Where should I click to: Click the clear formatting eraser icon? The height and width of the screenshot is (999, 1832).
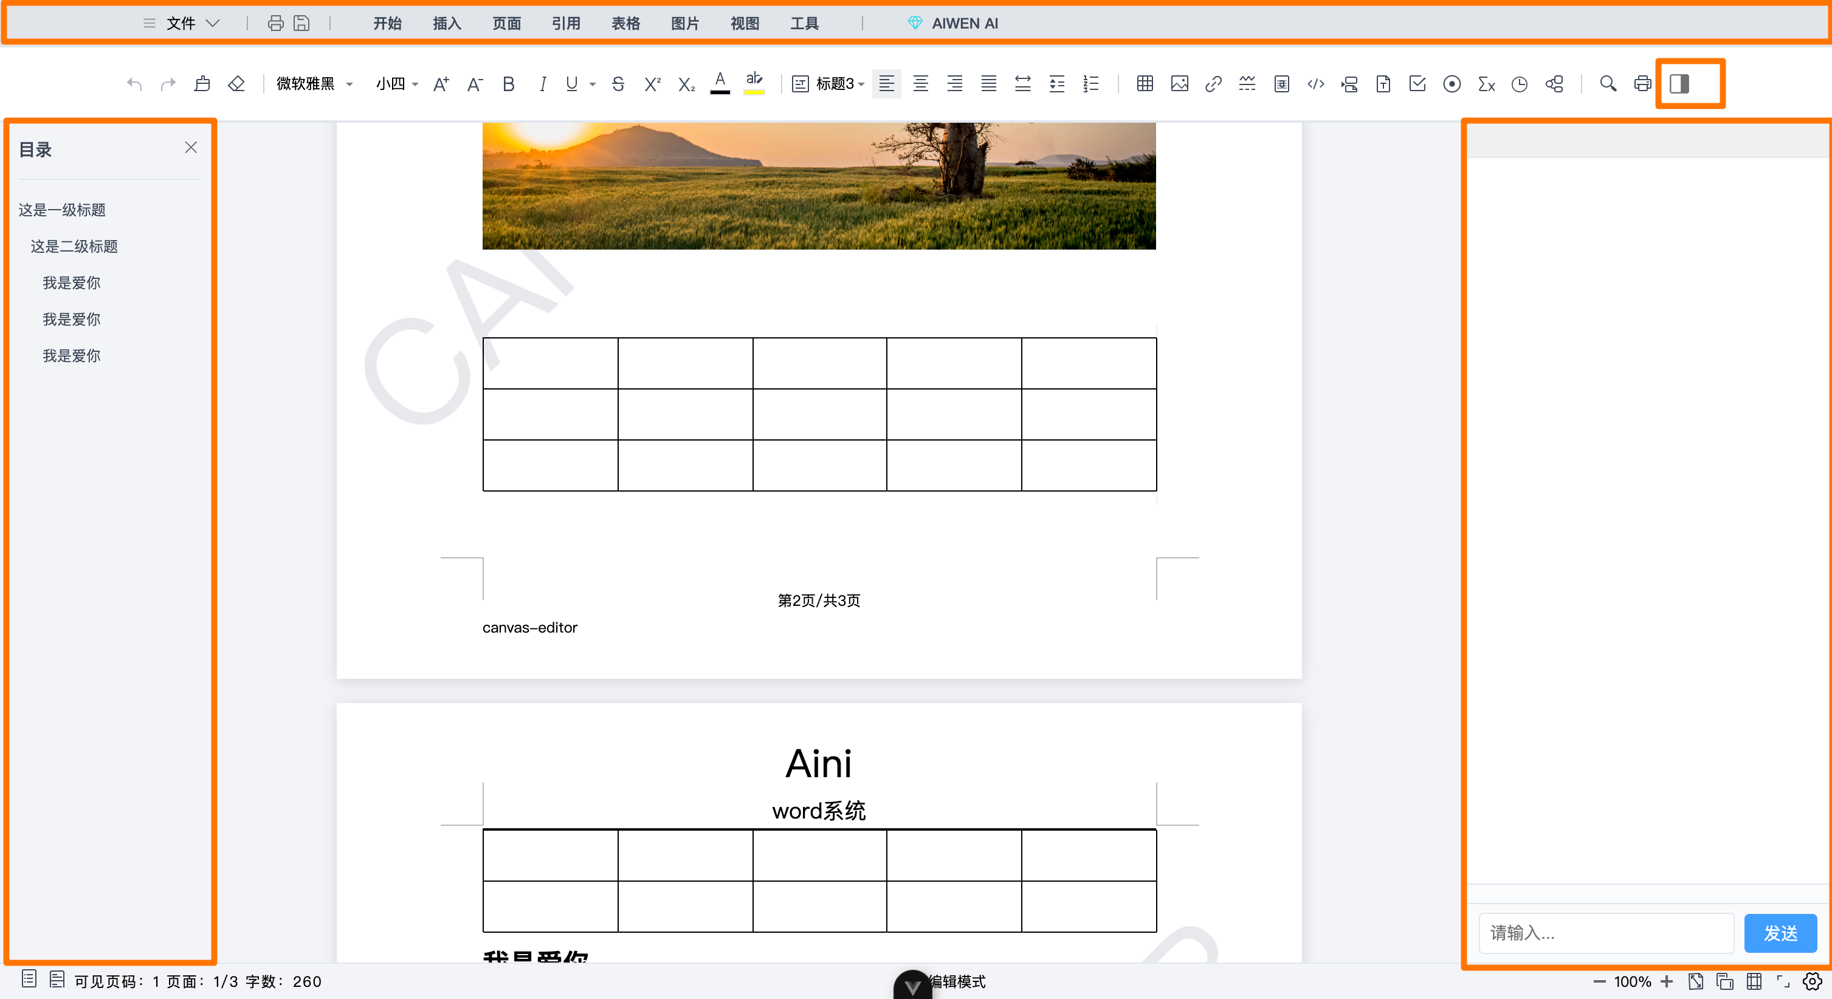coord(236,84)
